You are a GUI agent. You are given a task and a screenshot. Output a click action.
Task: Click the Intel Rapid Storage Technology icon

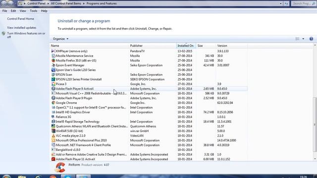pos(53,122)
